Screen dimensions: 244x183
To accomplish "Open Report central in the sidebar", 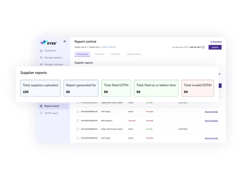I will click(x=53, y=106).
